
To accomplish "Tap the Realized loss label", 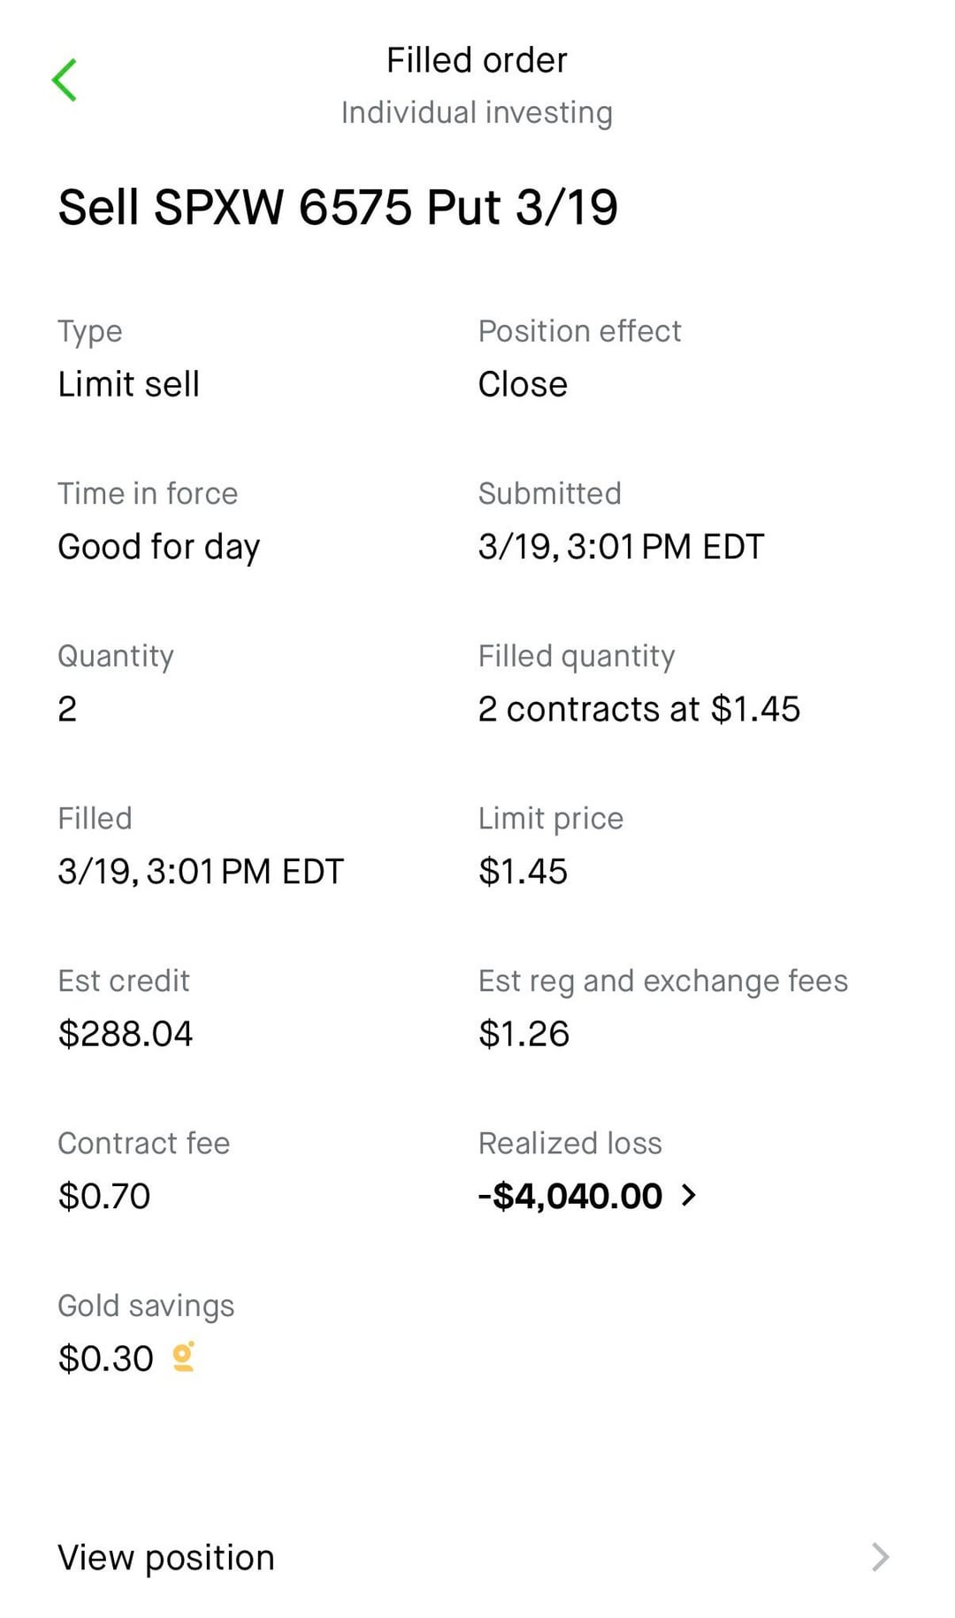I will tap(569, 1143).
